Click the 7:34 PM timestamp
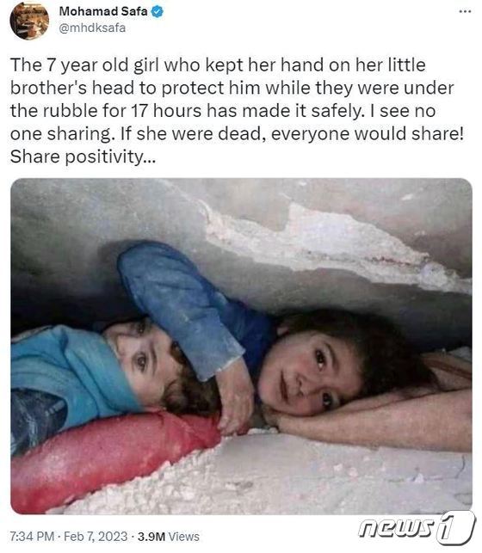This screenshot has width=482, height=553. click(32, 537)
